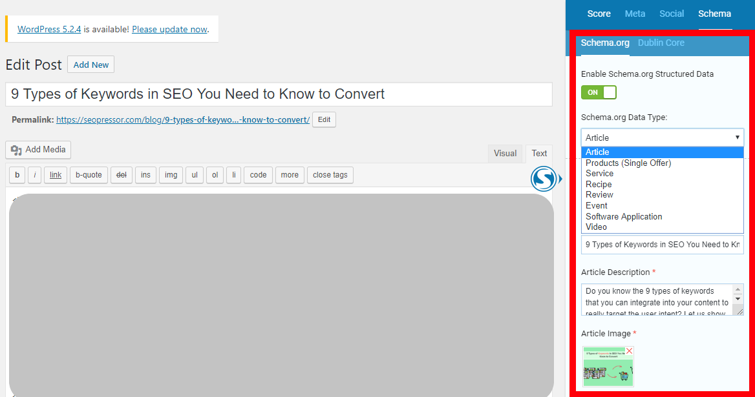The image size is (755, 397).
Task: Select the Service data type option
Action: point(662,174)
